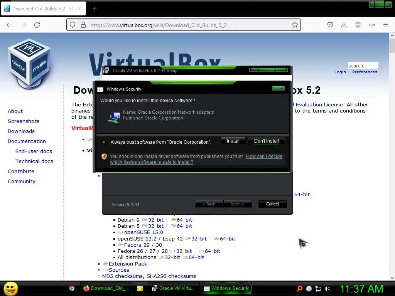Click the browser forward arrow
Screen dimensions: 395x296
pyautogui.click(x=23, y=25)
